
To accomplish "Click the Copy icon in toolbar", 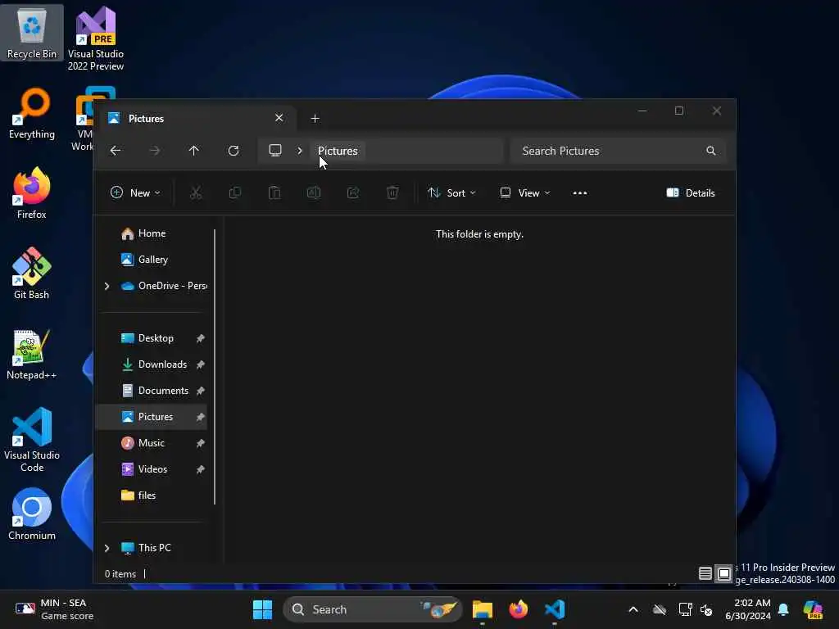I will tap(235, 192).
